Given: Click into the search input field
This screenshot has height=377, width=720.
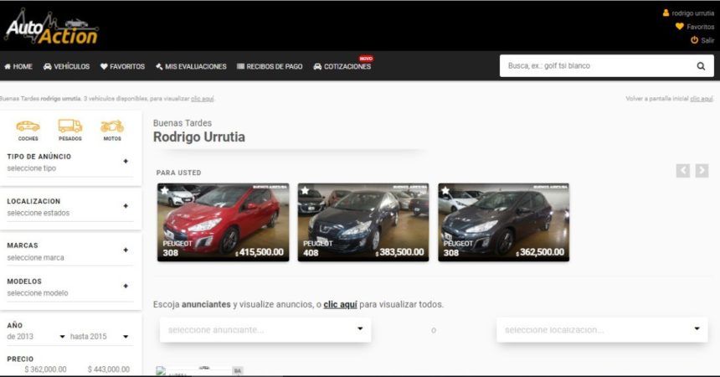Looking at the screenshot, I should (594, 66).
